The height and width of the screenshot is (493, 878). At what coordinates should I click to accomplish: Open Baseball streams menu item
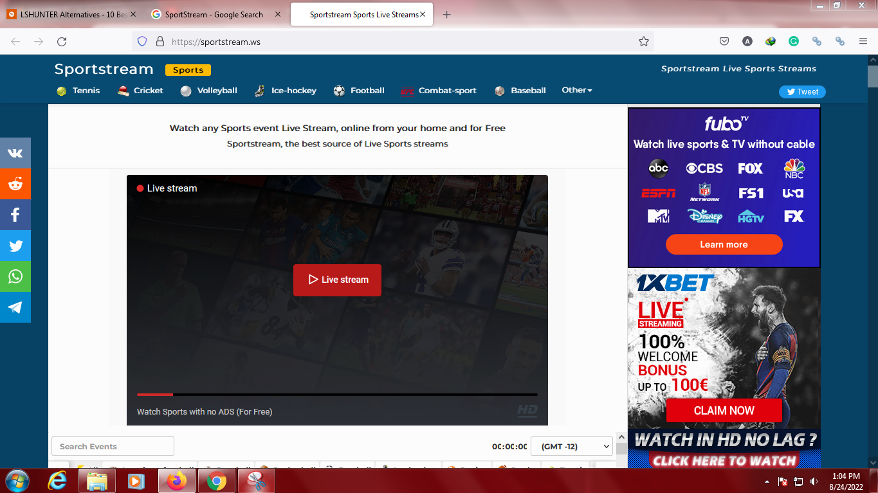[529, 91]
